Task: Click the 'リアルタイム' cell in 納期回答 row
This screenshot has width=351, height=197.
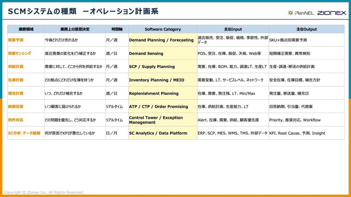Action: [117, 107]
